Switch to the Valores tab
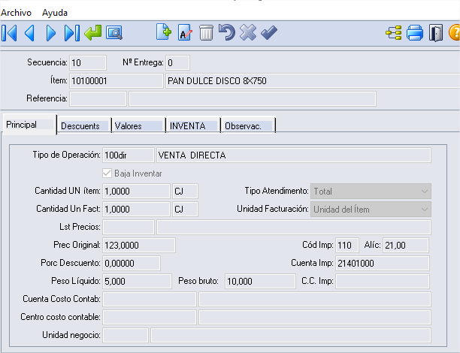Screen dimensions: 460x353 tap(138, 125)
